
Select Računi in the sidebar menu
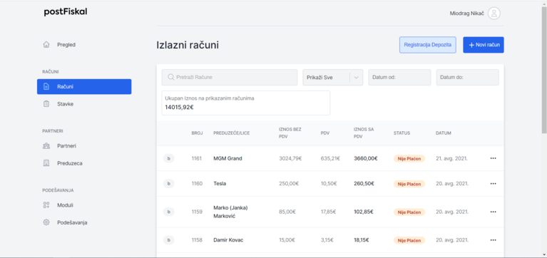click(x=84, y=86)
